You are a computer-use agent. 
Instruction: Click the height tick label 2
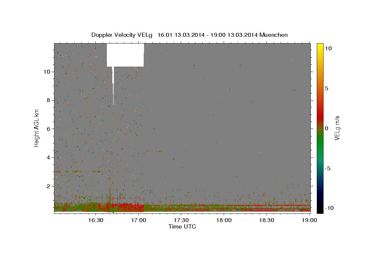[49, 186]
